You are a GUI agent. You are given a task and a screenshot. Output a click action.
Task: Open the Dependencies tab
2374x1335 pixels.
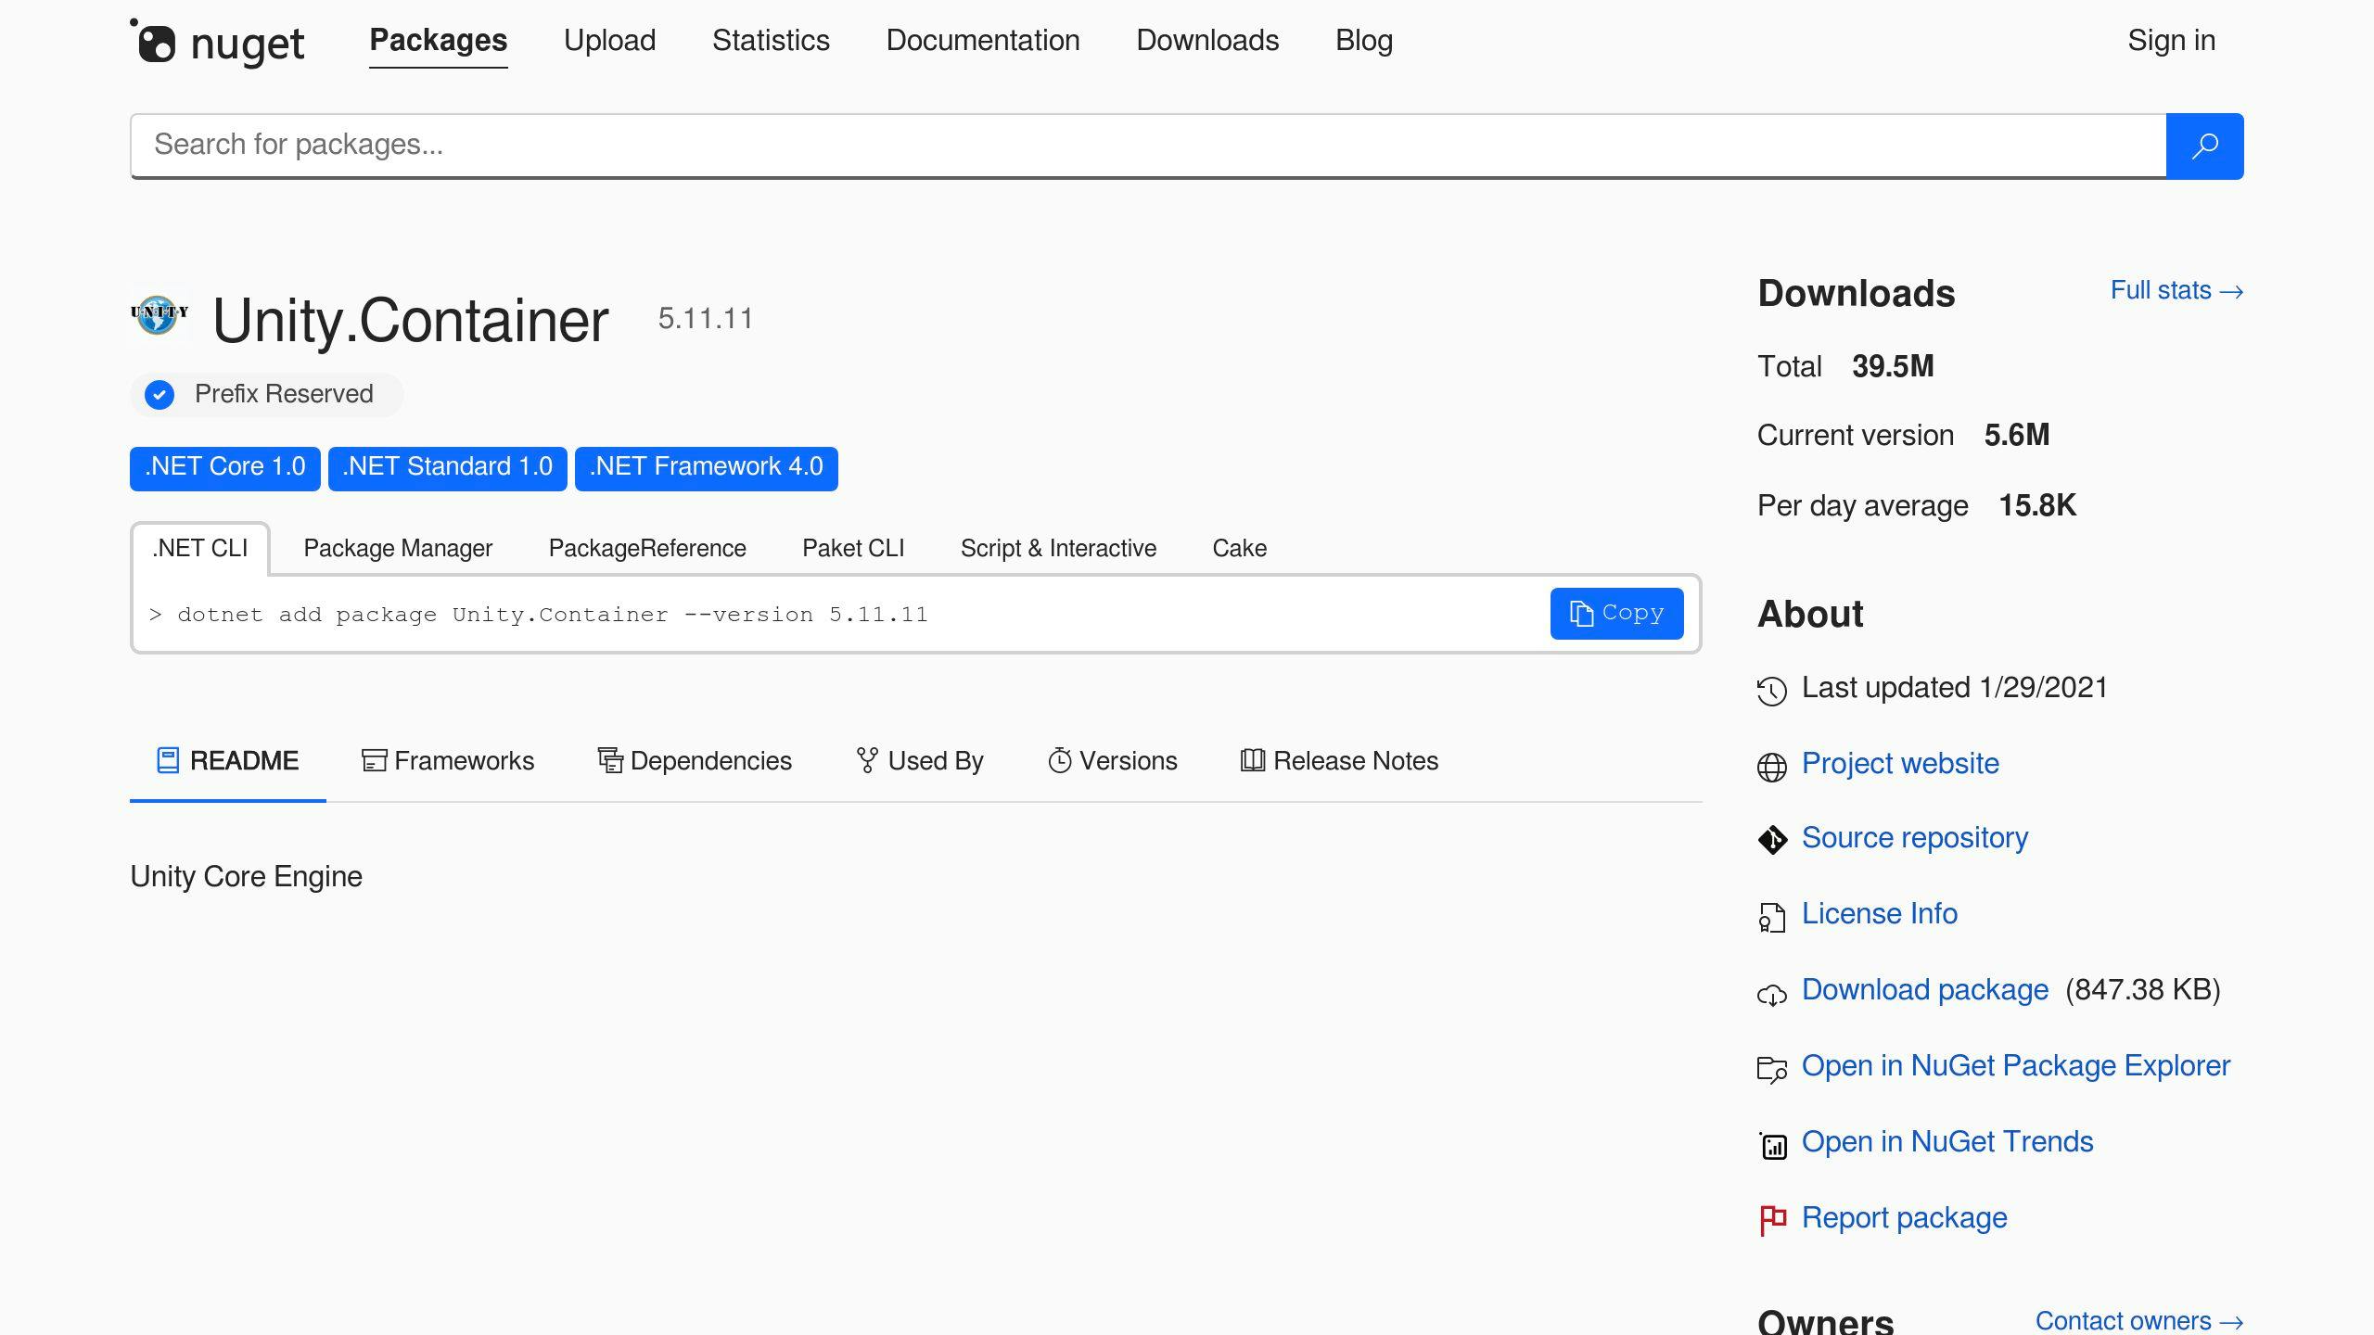(x=695, y=761)
